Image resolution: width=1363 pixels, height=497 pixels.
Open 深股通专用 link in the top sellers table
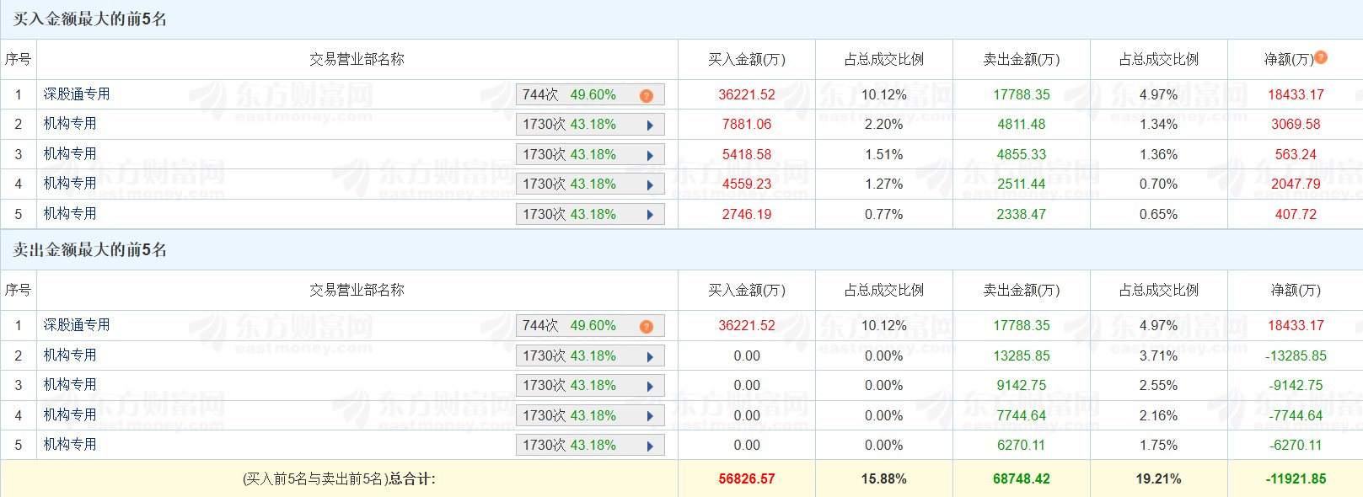point(77,325)
